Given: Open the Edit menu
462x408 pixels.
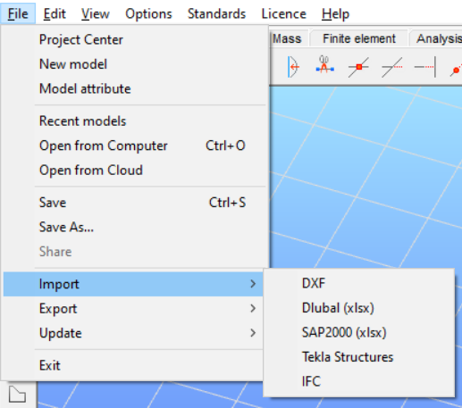Looking at the screenshot, I should click(55, 13).
